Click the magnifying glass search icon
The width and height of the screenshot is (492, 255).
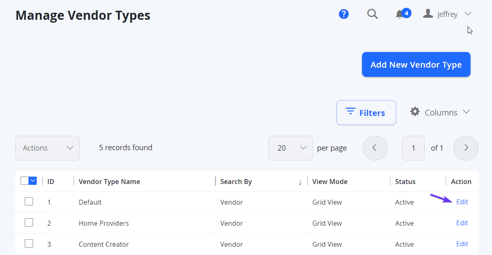[372, 14]
